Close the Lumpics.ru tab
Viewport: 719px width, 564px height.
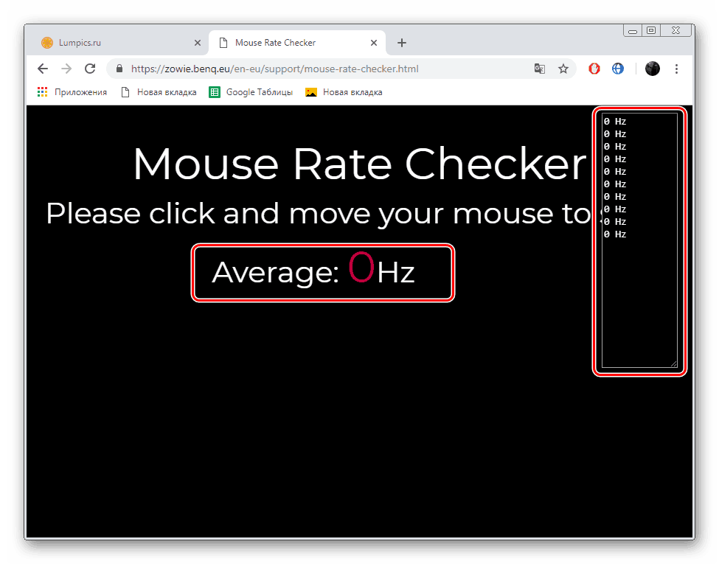tap(198, 43)
